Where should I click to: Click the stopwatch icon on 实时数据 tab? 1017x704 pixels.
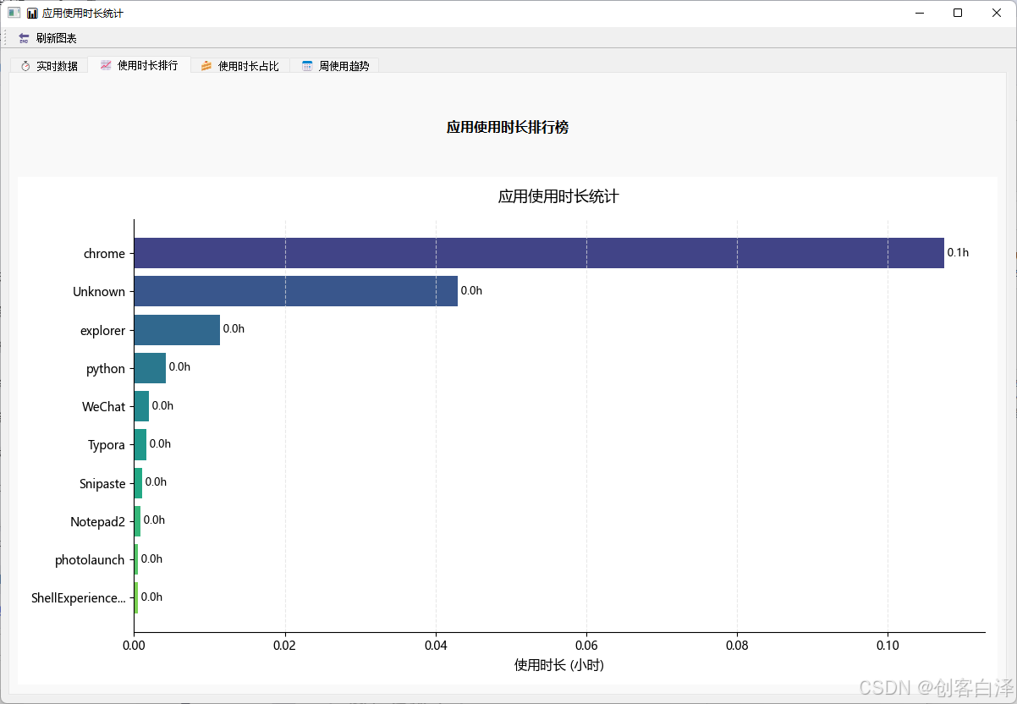coord(25,66)
